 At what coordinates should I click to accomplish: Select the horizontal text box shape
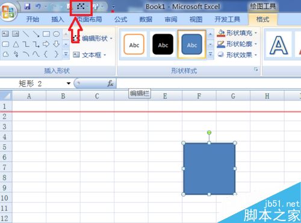click(5, 34)
